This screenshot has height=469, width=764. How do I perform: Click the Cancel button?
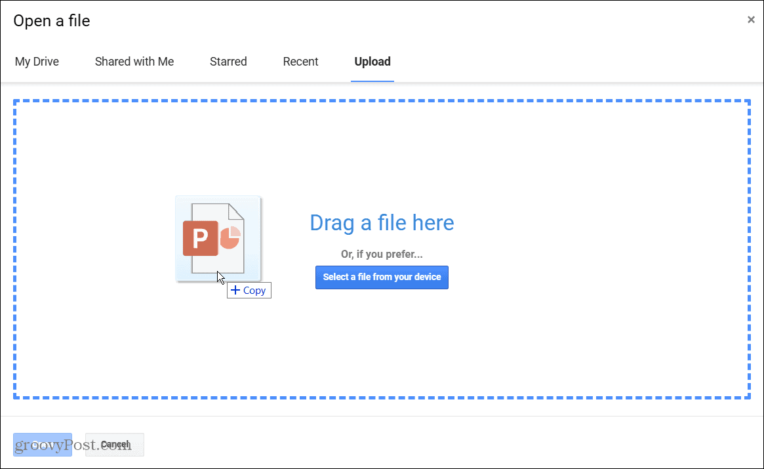115,444
